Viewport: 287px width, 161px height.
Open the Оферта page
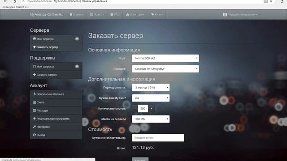[x=97, y=14]
